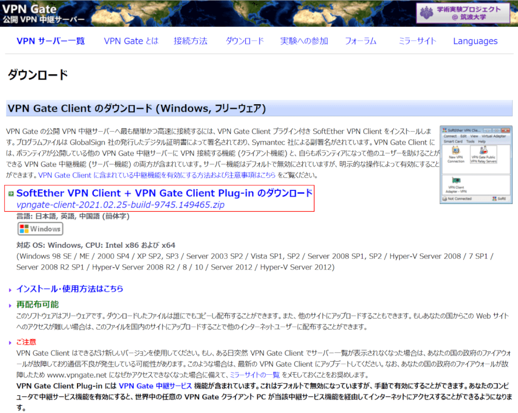Open the VPN サーバー一覧 menu item
The height and width of the screenshot is (413, 518).
coord(51,41)
